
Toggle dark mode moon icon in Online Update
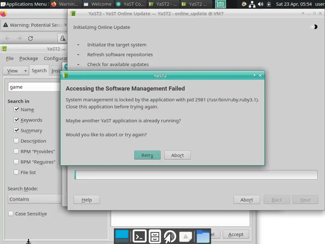315,27
